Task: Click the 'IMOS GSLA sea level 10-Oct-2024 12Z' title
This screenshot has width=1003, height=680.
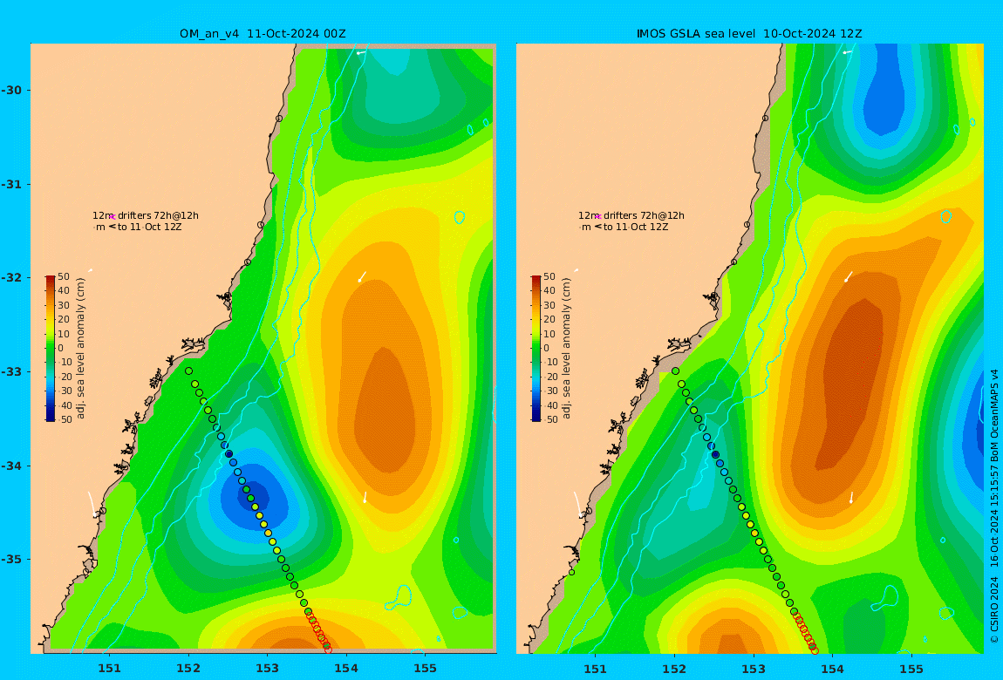Action: (x=749, y=34)
